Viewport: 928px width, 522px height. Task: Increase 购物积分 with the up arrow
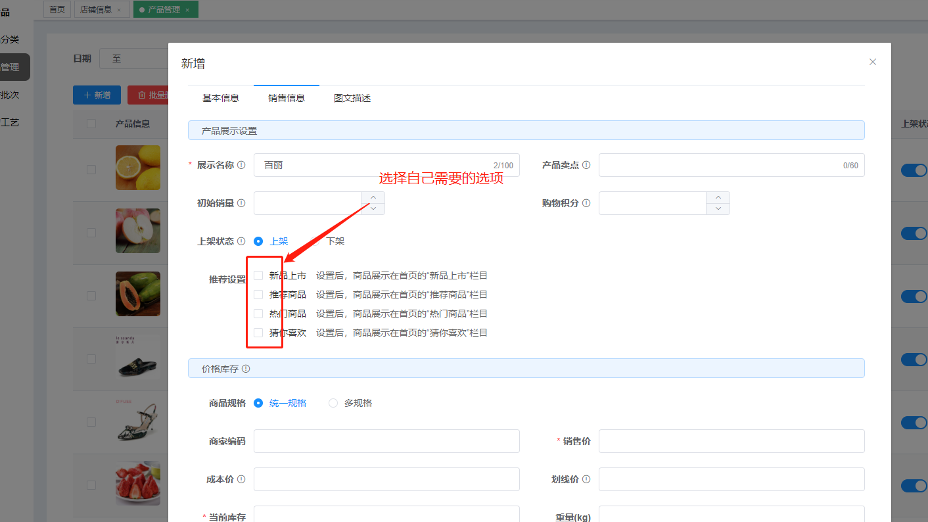tap(718, 197)
